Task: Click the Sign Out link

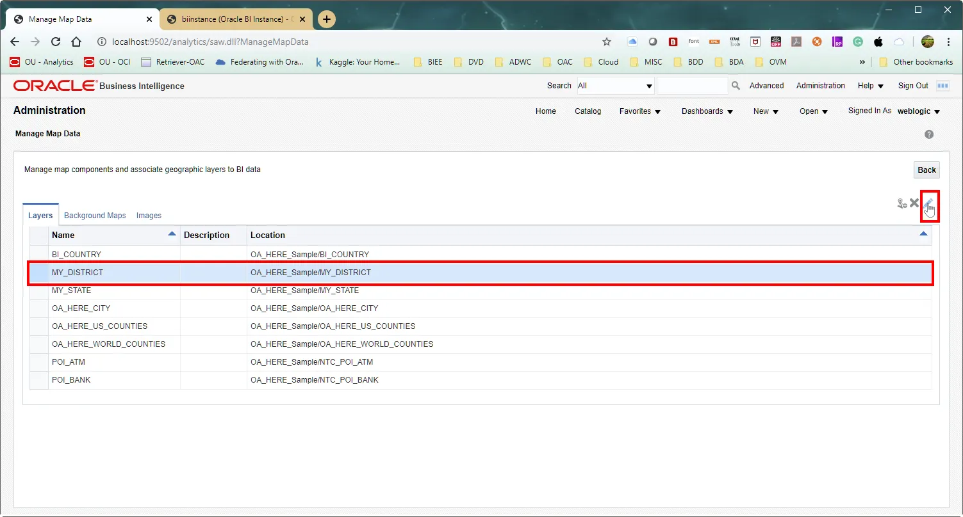Action: [912, 86]
